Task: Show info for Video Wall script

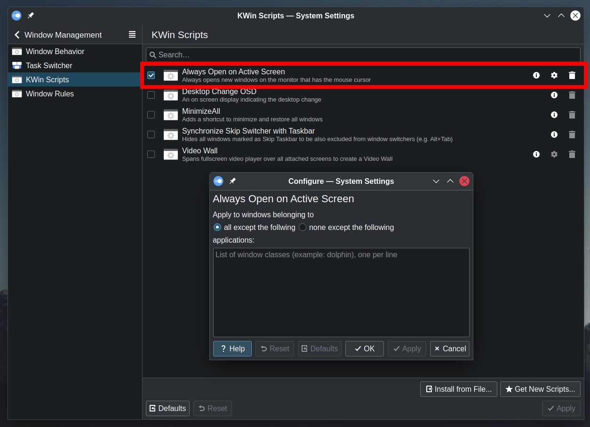Action: (536, 154)
